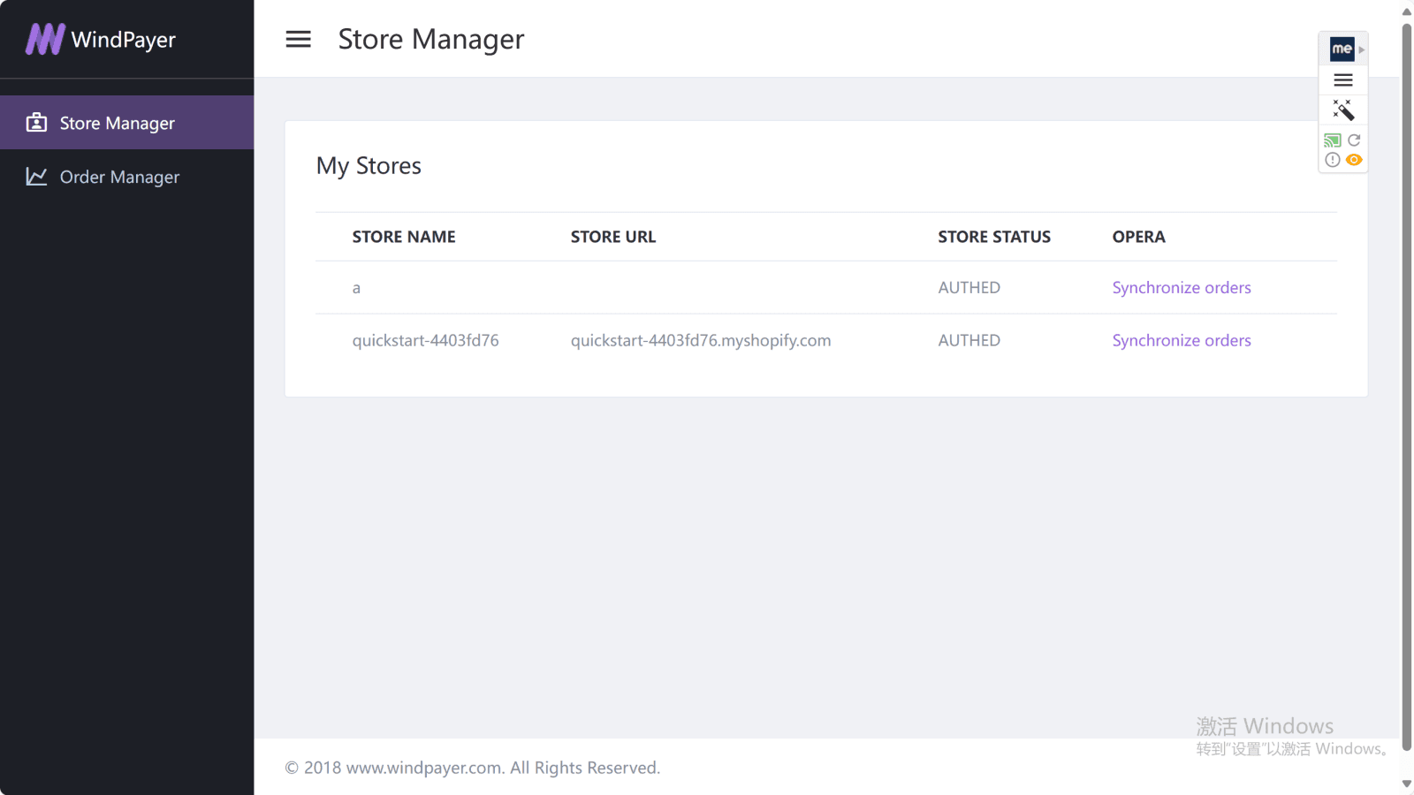Synchronize orders for store 'a'
This screenshot has width=1414, height=795.
[x=1182, y=287]
